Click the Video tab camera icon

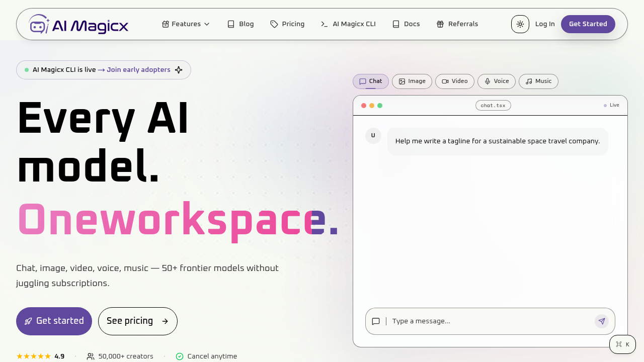click(x=445, y=81)
